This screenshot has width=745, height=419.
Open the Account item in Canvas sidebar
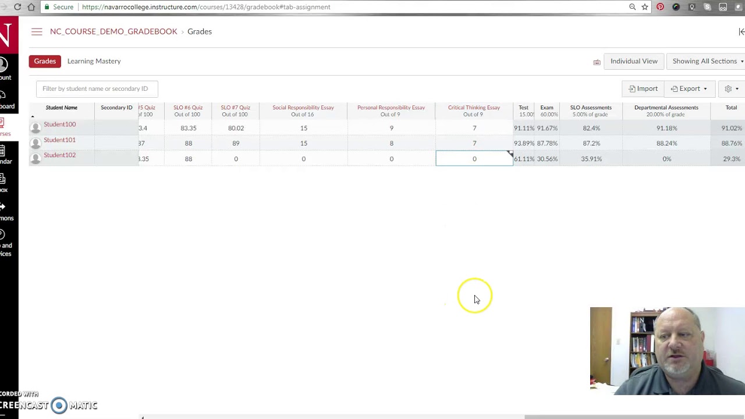coord(5,69)
